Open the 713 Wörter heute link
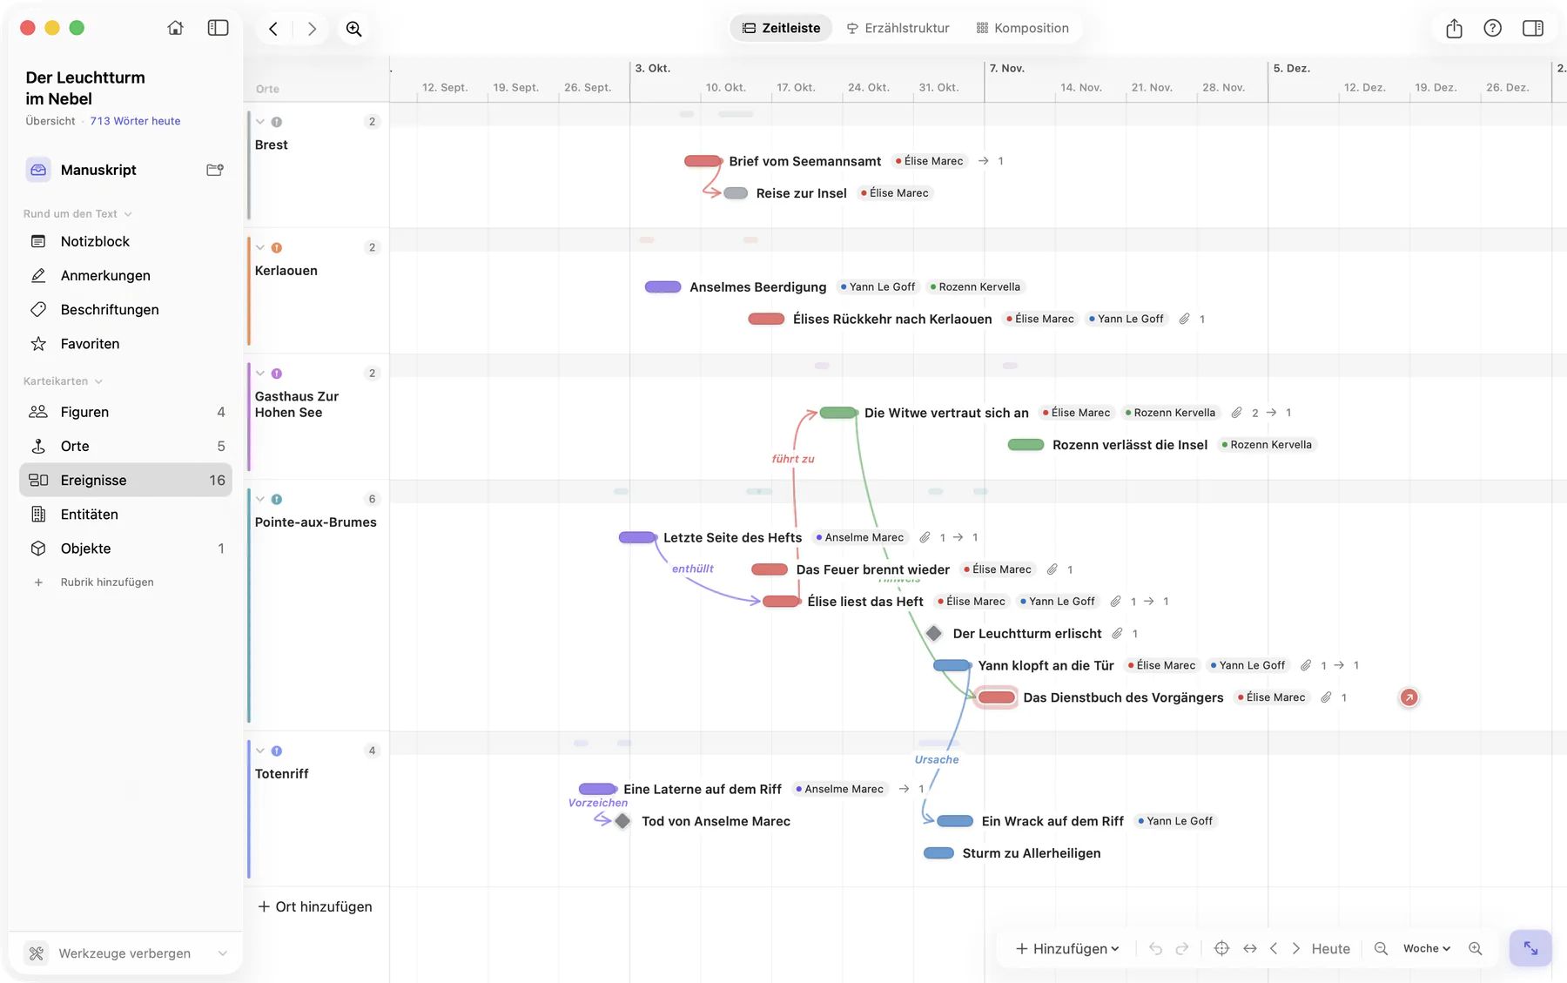Screen dimensions: 1567x983 pyautogui.click(x=135, y=121)
